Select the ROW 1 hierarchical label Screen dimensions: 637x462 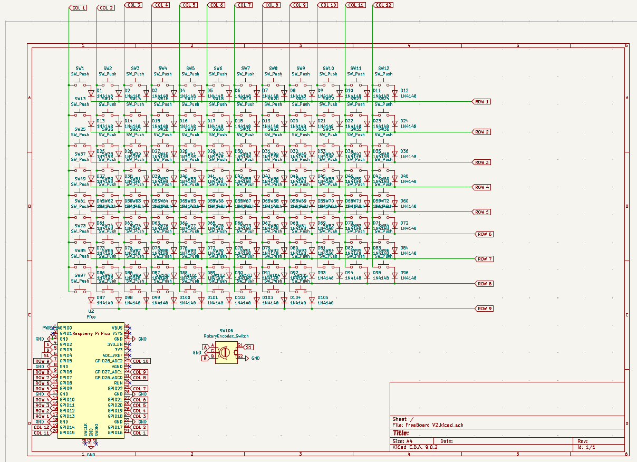click(x=482, y=101)
